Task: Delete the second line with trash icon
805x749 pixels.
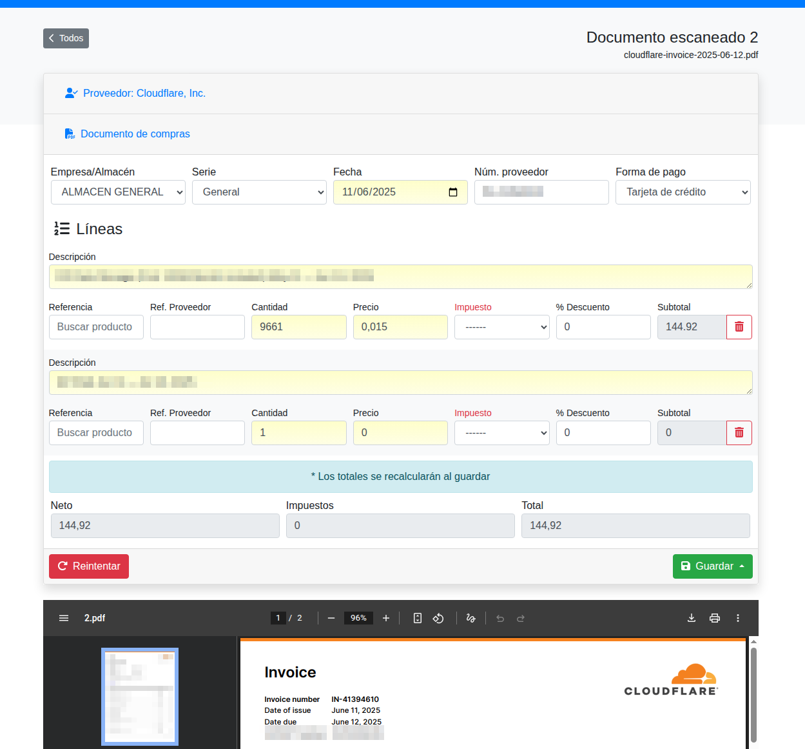Action: tap(739, 433)
